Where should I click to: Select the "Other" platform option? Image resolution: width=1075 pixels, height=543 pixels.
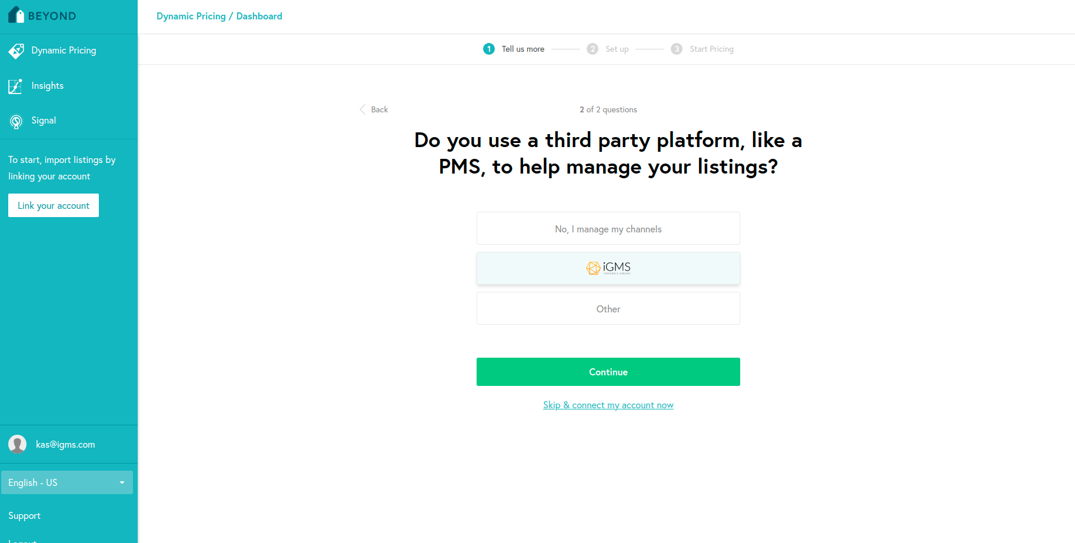point(608,309)
